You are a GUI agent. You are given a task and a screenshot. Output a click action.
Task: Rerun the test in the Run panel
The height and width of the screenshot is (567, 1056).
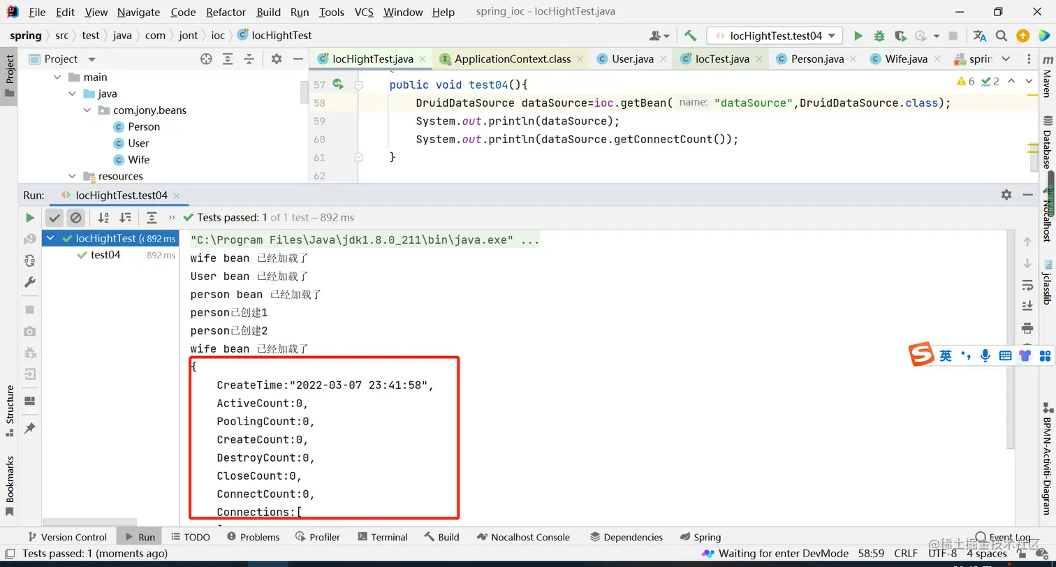30,218
